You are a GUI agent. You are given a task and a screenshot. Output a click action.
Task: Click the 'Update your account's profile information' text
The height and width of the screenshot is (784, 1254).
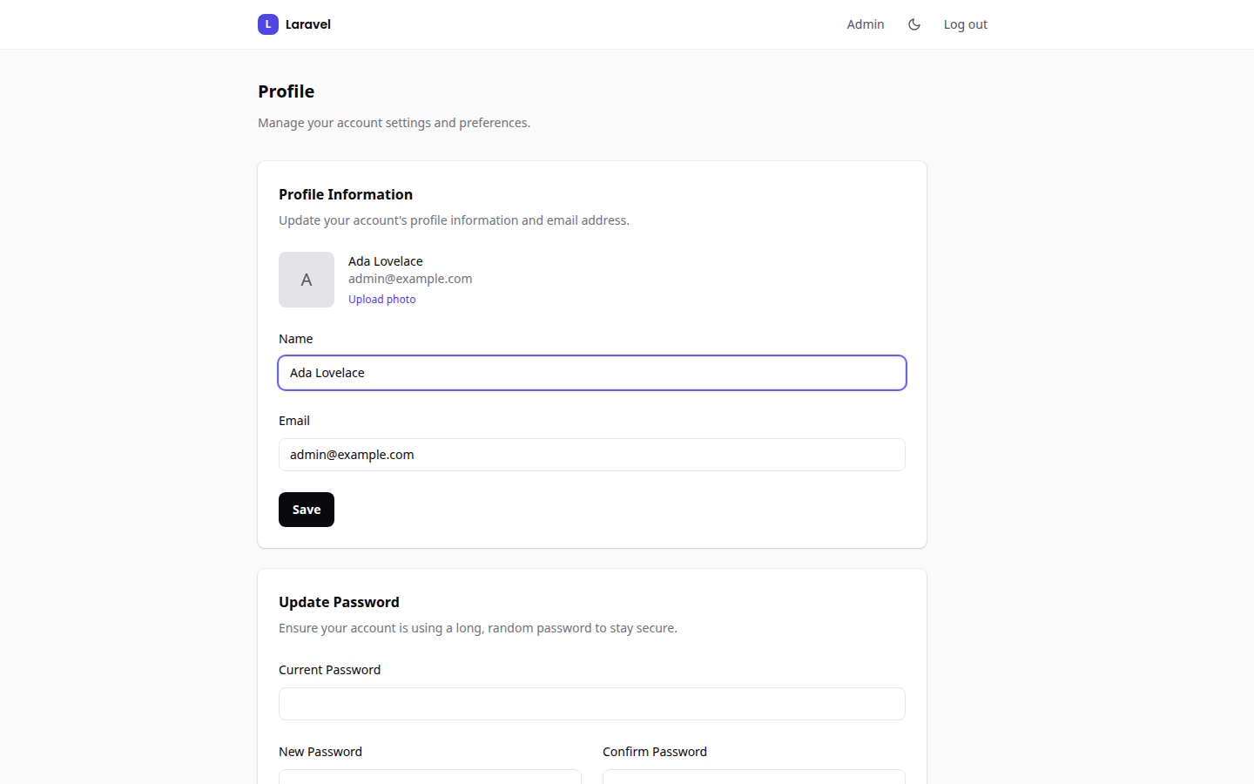pyautogui.click(x=454, y=220)
